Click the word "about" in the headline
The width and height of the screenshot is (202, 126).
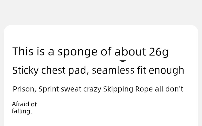[x=130, y=51]
